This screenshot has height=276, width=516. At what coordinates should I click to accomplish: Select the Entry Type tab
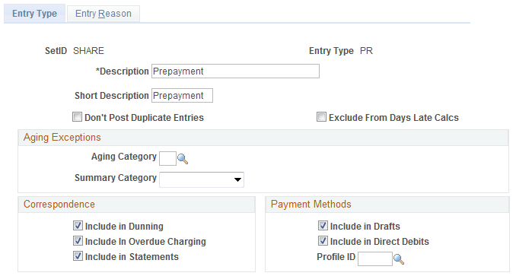pos(34,14)
